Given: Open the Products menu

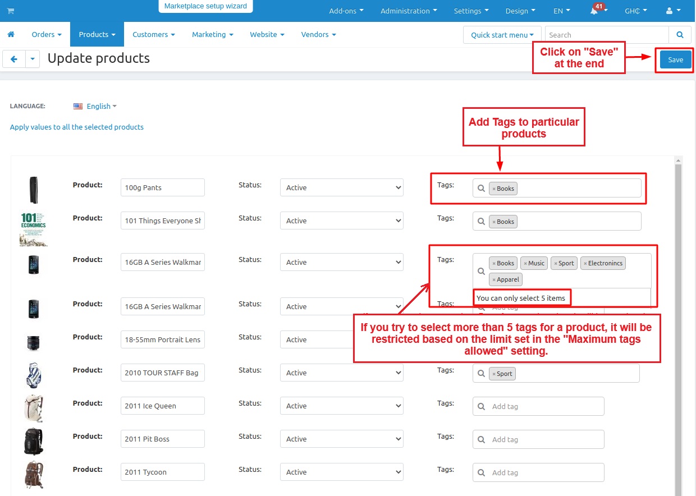Looking at the screenshot, I should click(x=97, y=35).
